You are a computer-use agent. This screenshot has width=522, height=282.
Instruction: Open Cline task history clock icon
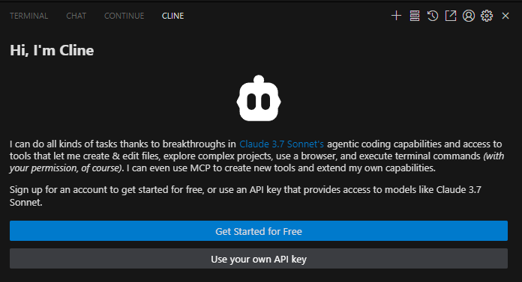pos(433,16)
